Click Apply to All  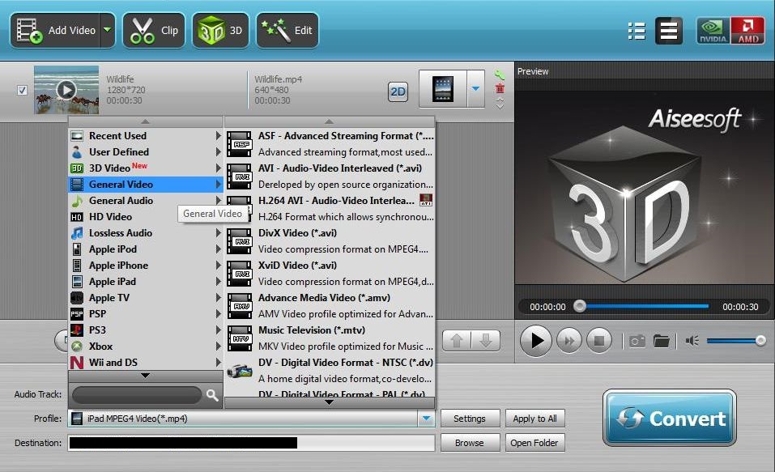coord(535,419)
